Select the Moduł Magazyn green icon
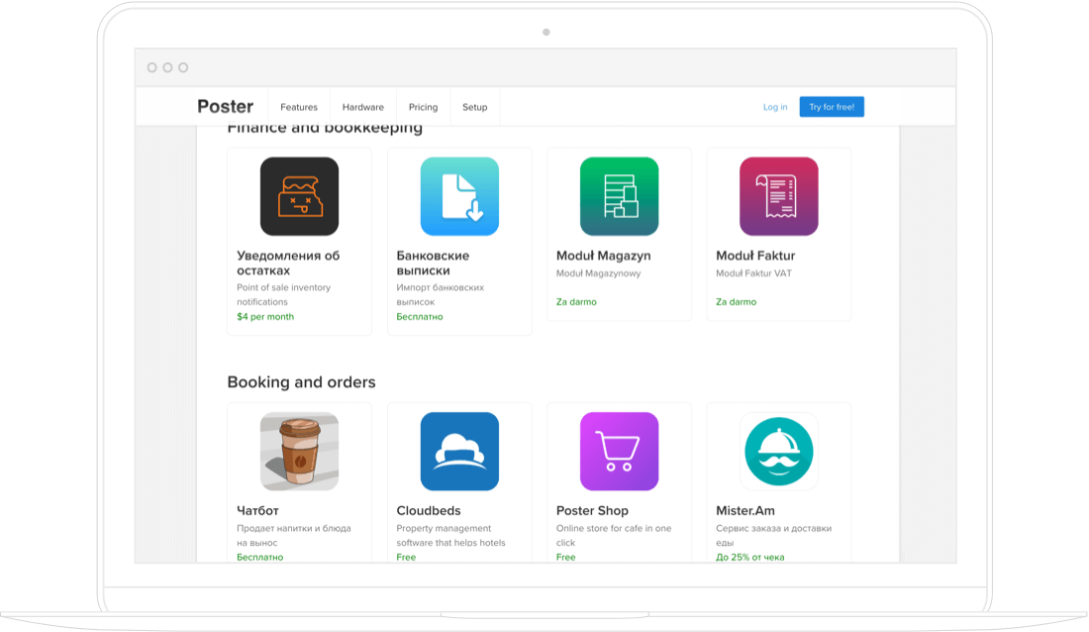1089x632 pixels. [619, 196]
